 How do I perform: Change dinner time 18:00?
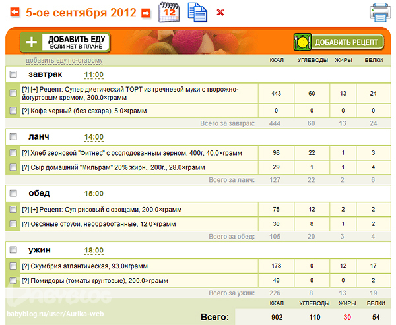[94, 251]
